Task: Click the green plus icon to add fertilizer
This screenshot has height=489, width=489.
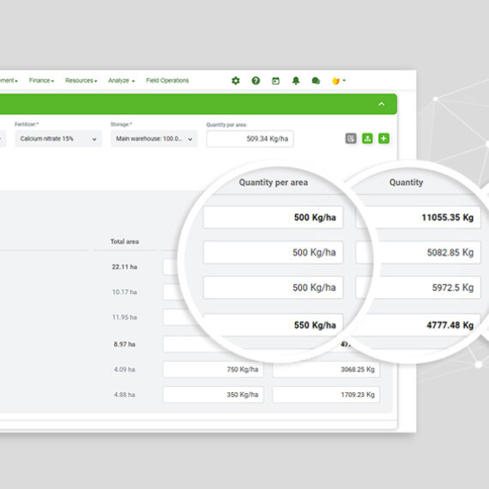Action: tap(383, 138)
